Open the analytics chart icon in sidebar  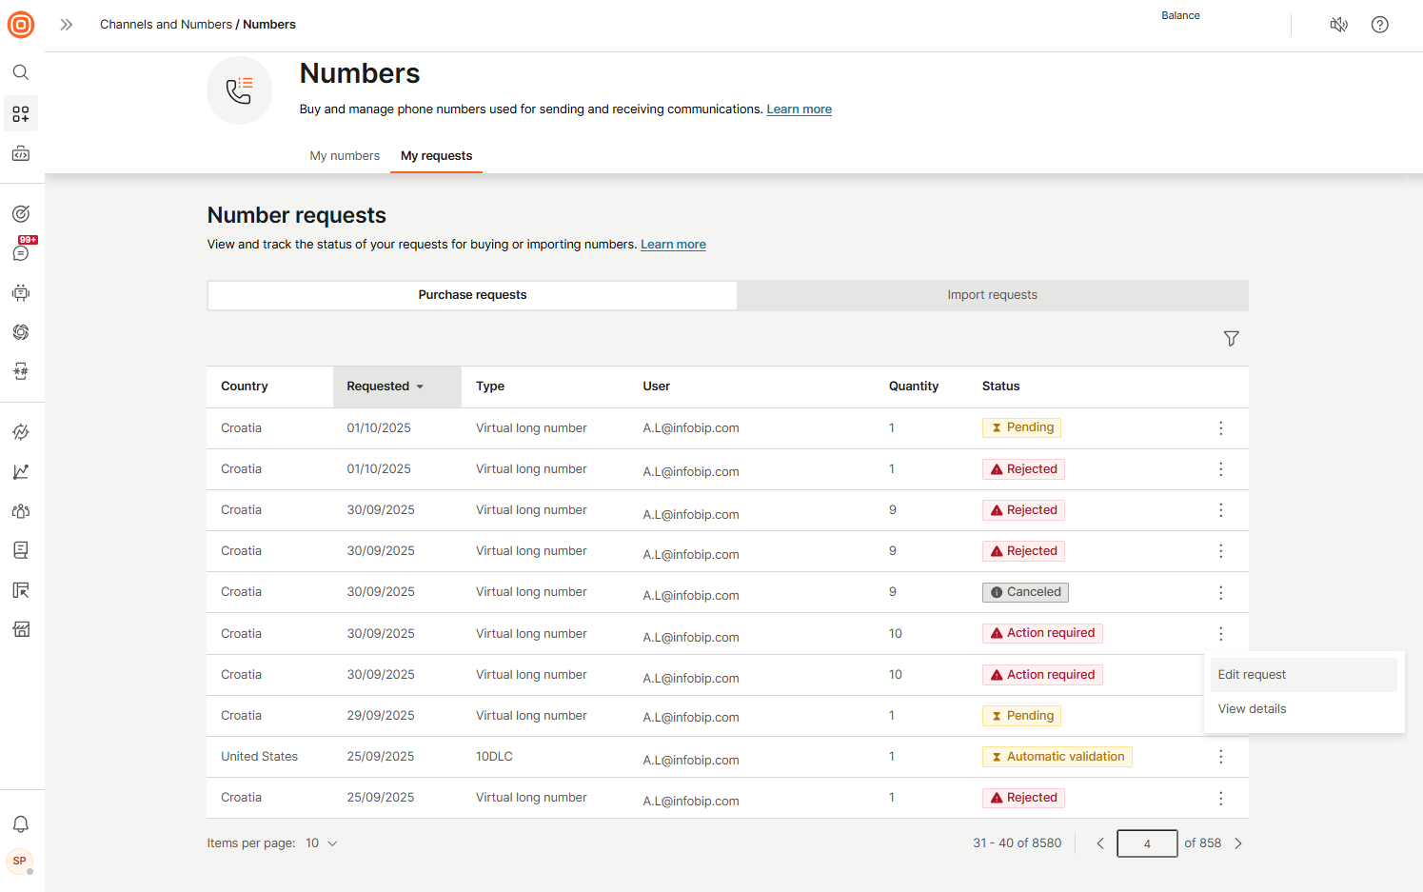coord(21,472)
